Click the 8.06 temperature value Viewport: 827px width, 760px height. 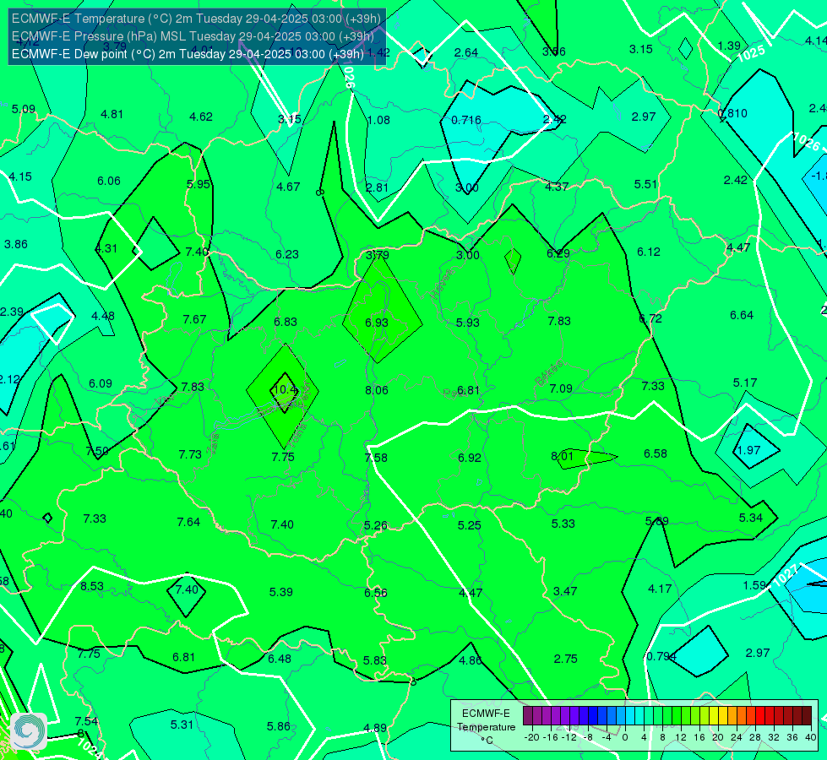[x=377, y=390]
